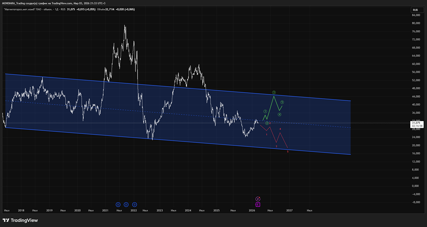This screenshot has height=227, width=427.
Task: Open the purple earnings E marker
Action: click(x=258, y=204)
